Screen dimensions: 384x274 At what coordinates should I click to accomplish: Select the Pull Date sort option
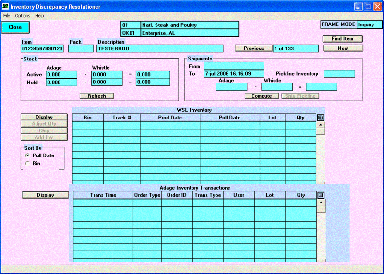coord(27,155)
